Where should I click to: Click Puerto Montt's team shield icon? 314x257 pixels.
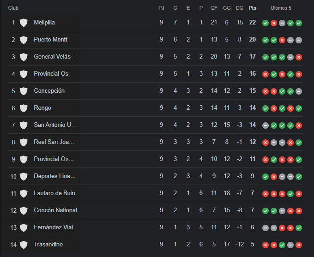pos(24,40)
